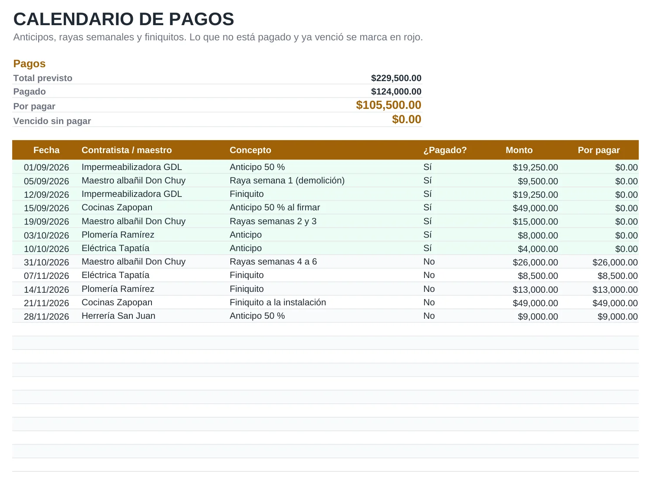Click the Monto column header

point(519,150)
